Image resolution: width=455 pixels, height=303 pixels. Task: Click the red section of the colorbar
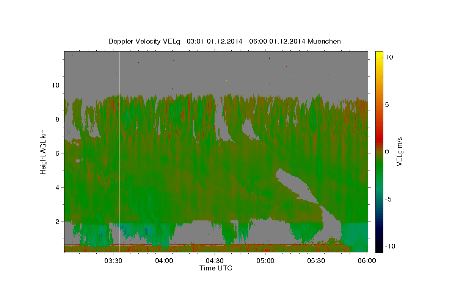[379, 138]
